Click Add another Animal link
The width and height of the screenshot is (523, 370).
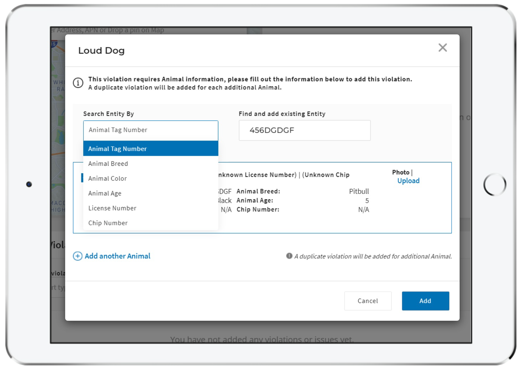pyautogui.click(x=117, y=256)
